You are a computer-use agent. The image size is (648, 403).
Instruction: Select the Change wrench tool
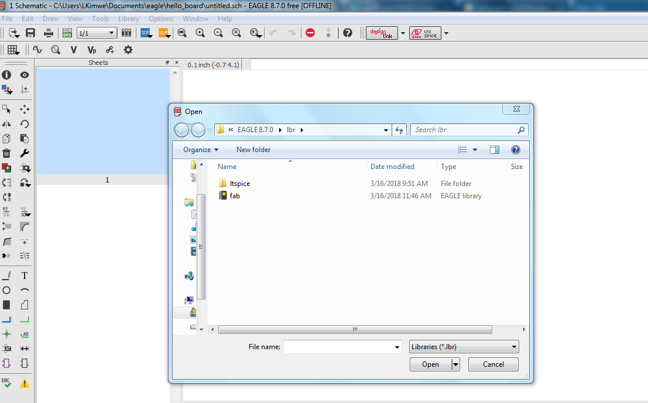click(25, 153)
